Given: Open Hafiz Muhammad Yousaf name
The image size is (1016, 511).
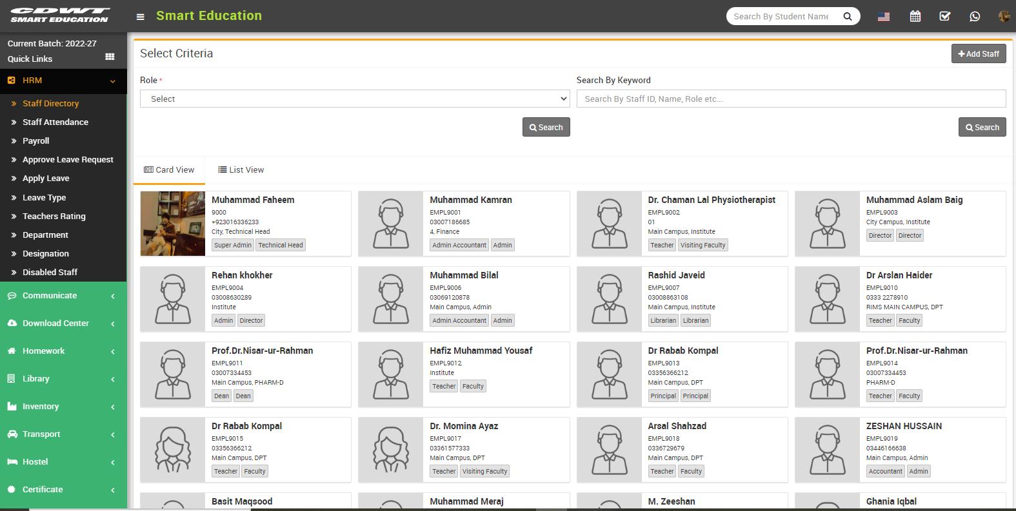Looking at the screenshot, I should click(x=481, y=351).
